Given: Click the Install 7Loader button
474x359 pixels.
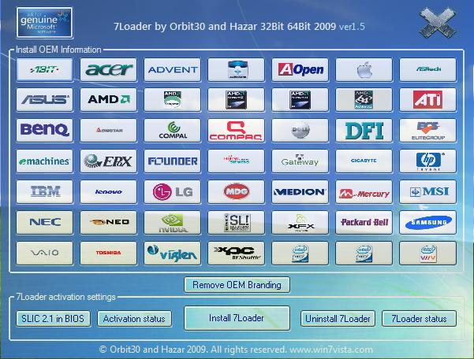Looking at the screenshot, I should pyautogui.click(x=237, y=318).
